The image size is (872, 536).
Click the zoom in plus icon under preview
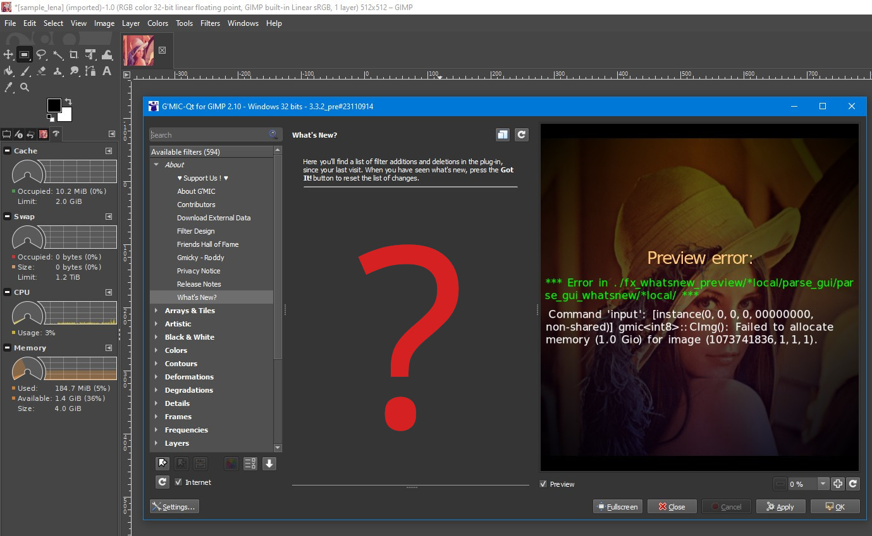tap(838, 484)
